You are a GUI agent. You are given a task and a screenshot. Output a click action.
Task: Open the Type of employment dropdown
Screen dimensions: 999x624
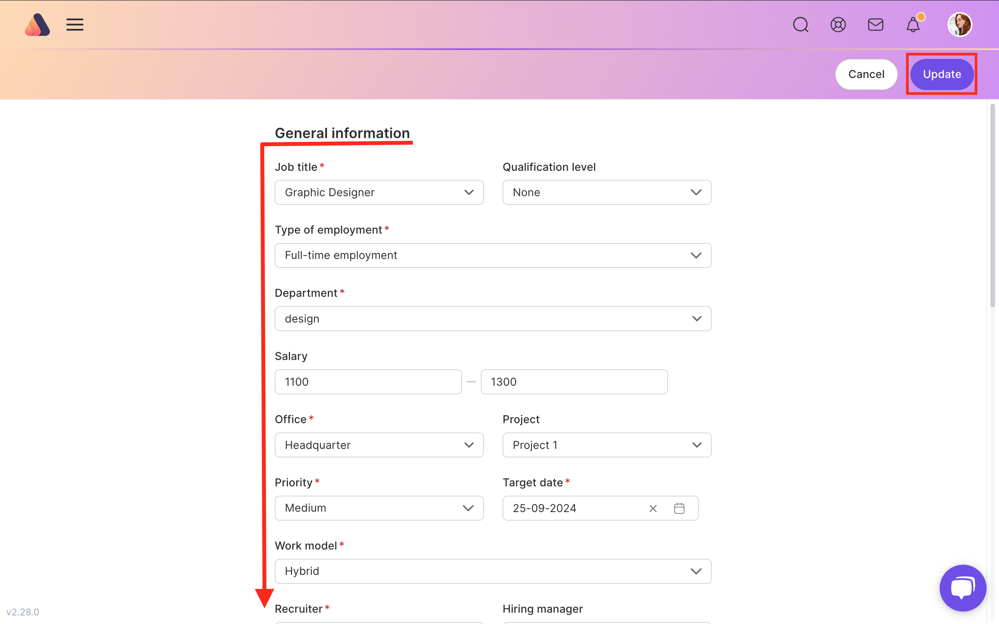click(493, 255)
